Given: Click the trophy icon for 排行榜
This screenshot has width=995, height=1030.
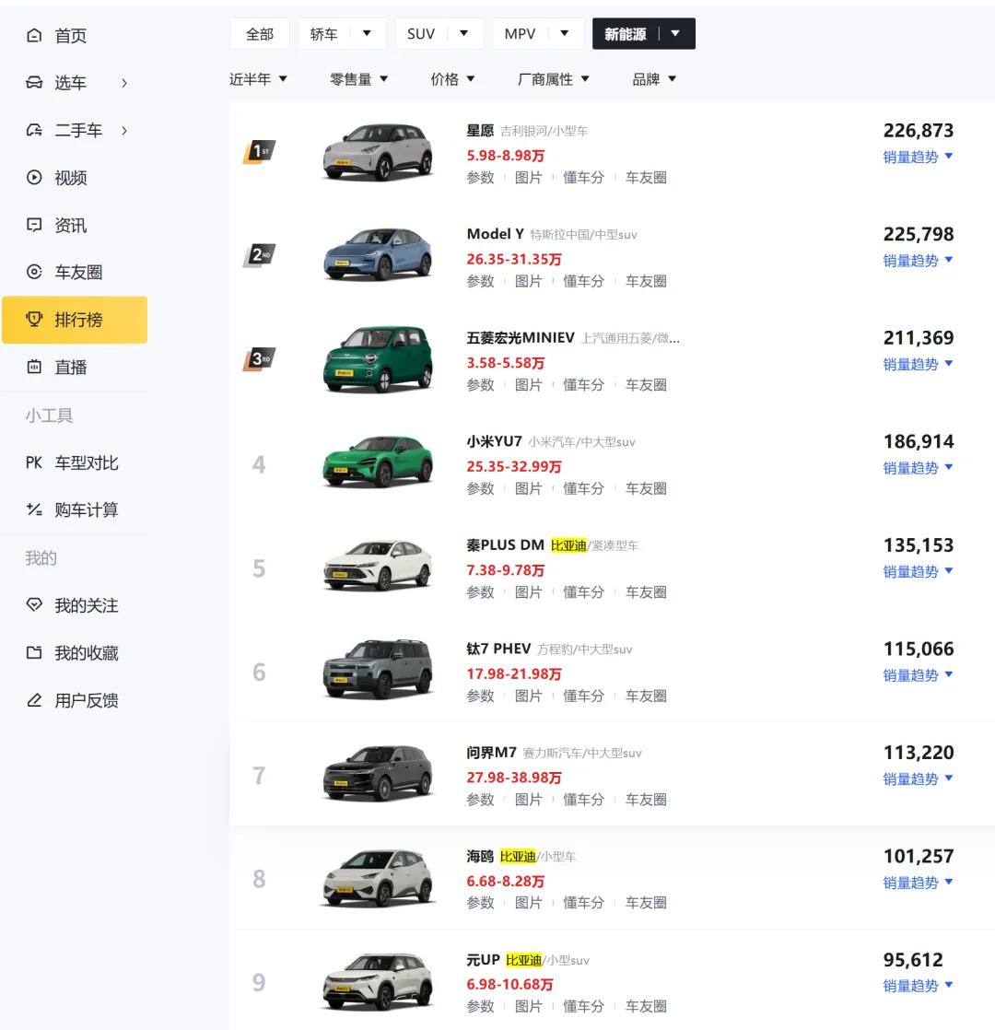Looking at the screenshot, I should coord(35,320).
